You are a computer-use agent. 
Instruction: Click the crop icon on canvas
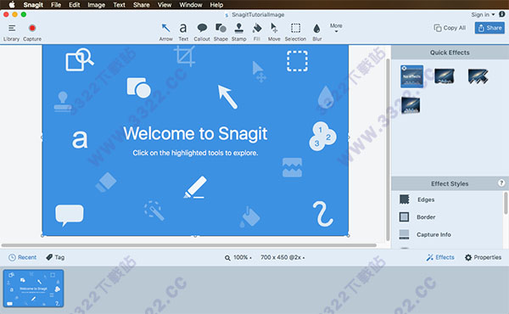click(185, 56)
